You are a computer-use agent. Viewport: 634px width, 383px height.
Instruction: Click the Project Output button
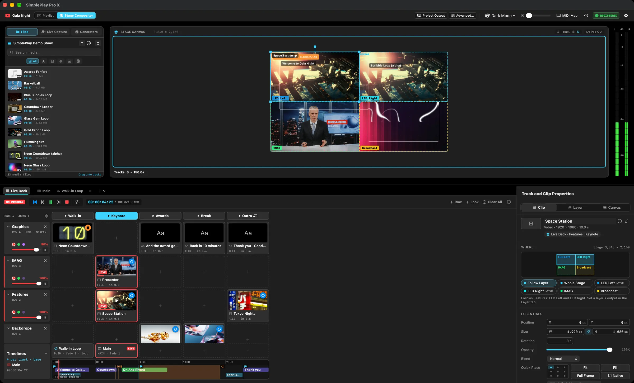(431, 16)
